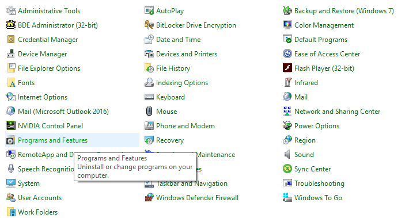Open the RemoteApp and Desktop Connections icon
The width and height of the screenshot is (409, 218).
point(11,155)
